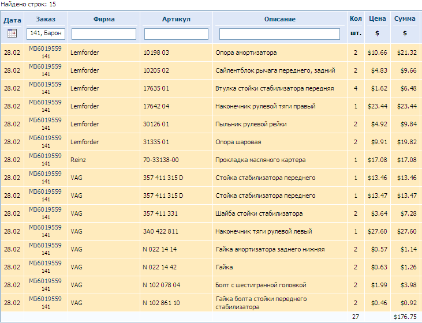Select article N 102 078 04
This screenshot has width=422, height=323.
(x=161, y=285)
